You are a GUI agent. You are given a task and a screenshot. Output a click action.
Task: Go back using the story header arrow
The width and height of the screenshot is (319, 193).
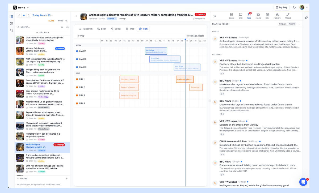click(x=76, y=16)
